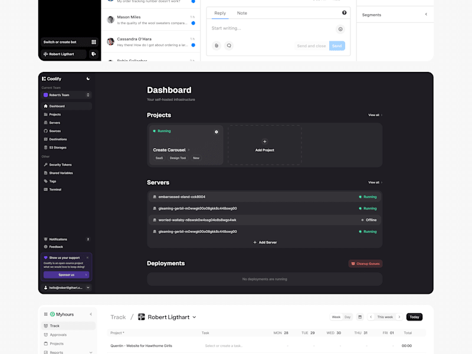The image size is (472, 354).
Task: Click Send and close
Action: 312,46
